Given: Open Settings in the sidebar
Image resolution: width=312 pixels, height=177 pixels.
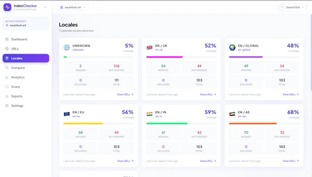Looking at the screenshot, I should click(26, 106).
